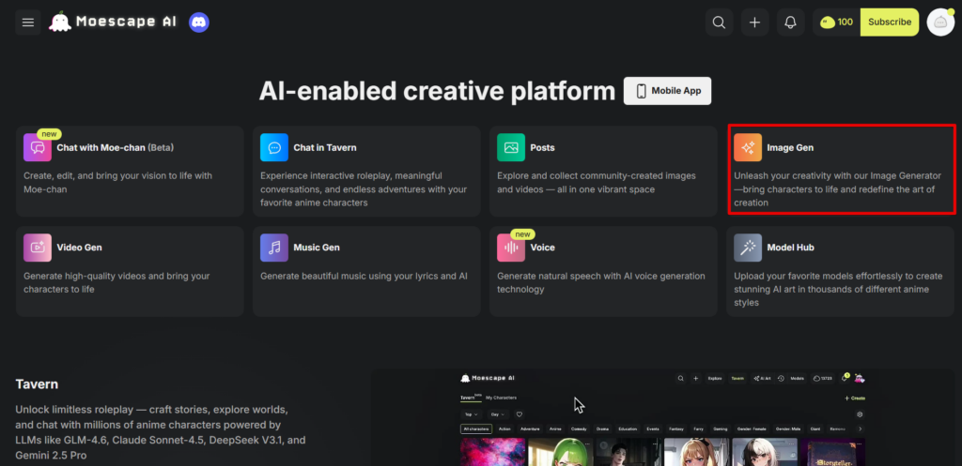Open the user avatar profile menu
This screenshot has width=962, height=466.
[x=940, y=23]
